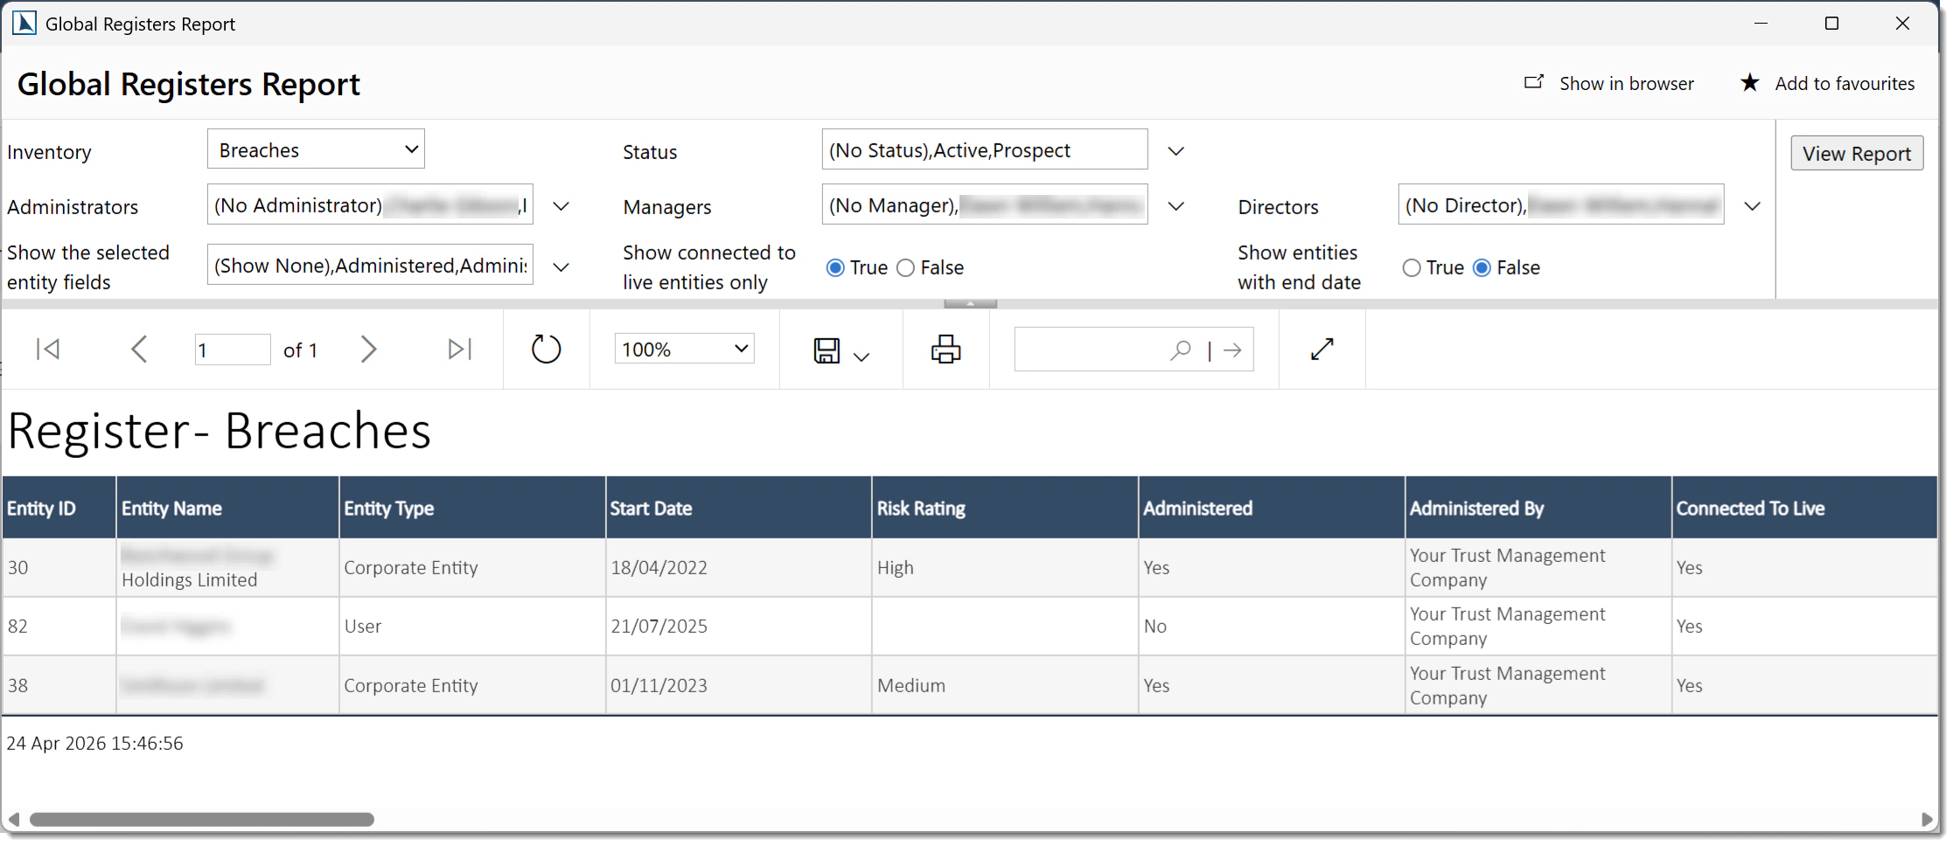Click the scroll left arrow
Screen dimensions: 1953x846
13,820
